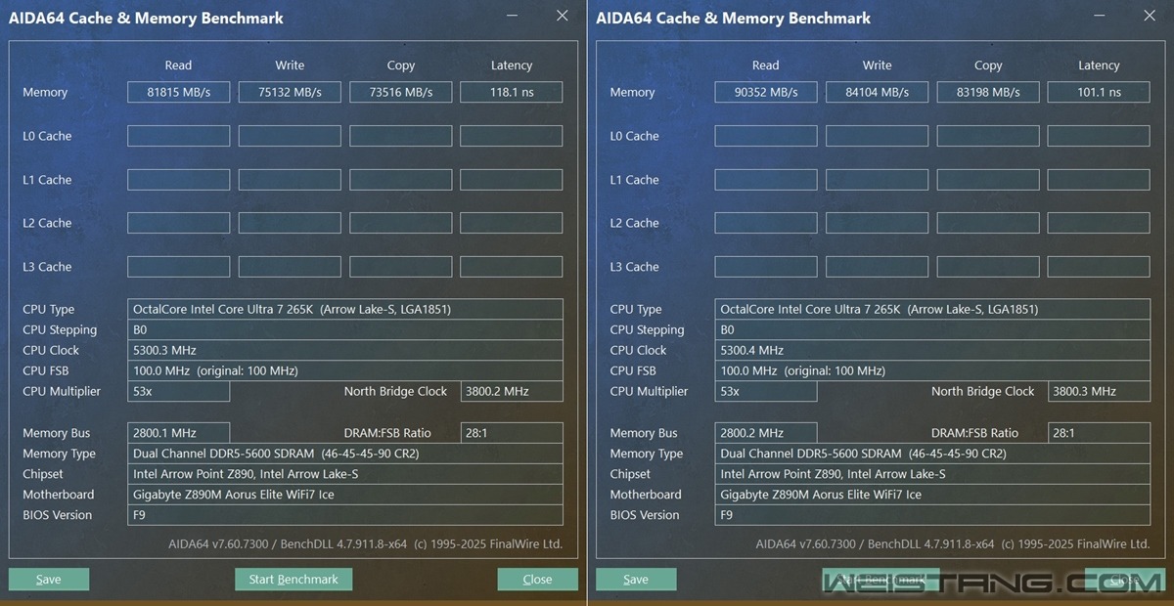Select the 84104 MB/s memory write value
The width and height of the screenshot is (1174, 606).
877,92
